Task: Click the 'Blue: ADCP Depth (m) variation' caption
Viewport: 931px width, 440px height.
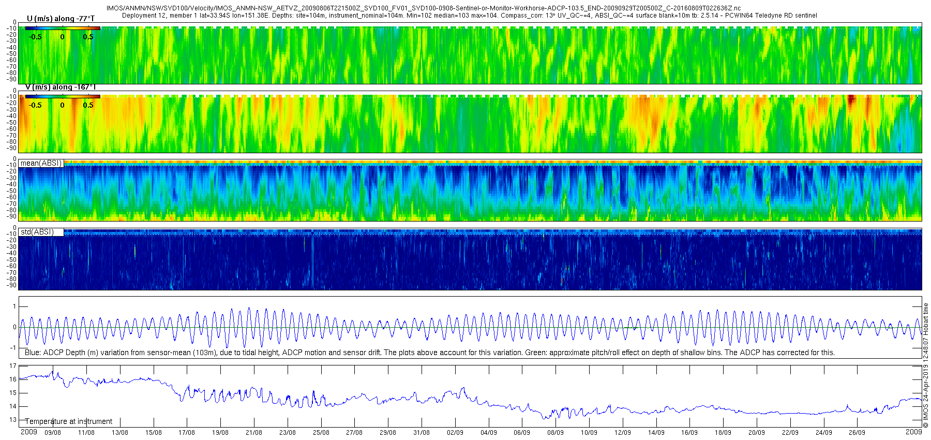Action: point(429,353)
